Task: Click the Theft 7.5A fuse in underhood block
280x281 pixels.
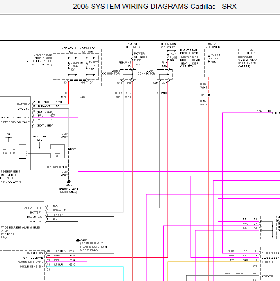Action: tap(87, 66)
